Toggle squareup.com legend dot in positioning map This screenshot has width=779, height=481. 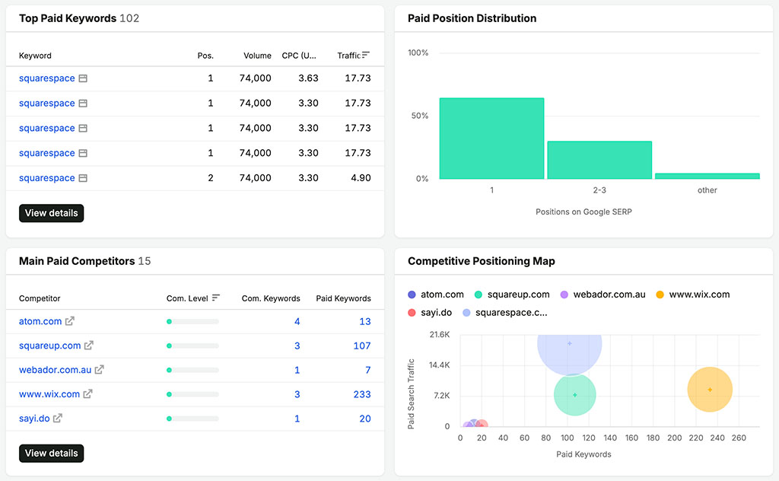click(479, 295)
